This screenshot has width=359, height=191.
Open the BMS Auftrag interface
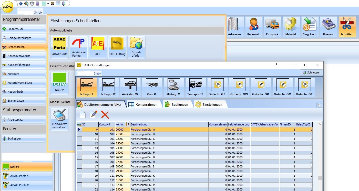(117, 47)
